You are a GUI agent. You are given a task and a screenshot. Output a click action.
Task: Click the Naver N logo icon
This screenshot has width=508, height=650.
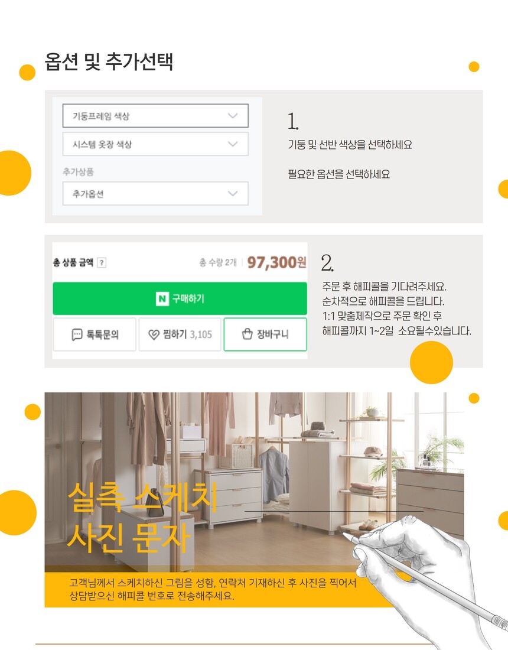pos(162,298)
